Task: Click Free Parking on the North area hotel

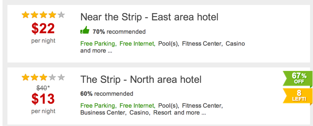Action: (x=98, y=106)
